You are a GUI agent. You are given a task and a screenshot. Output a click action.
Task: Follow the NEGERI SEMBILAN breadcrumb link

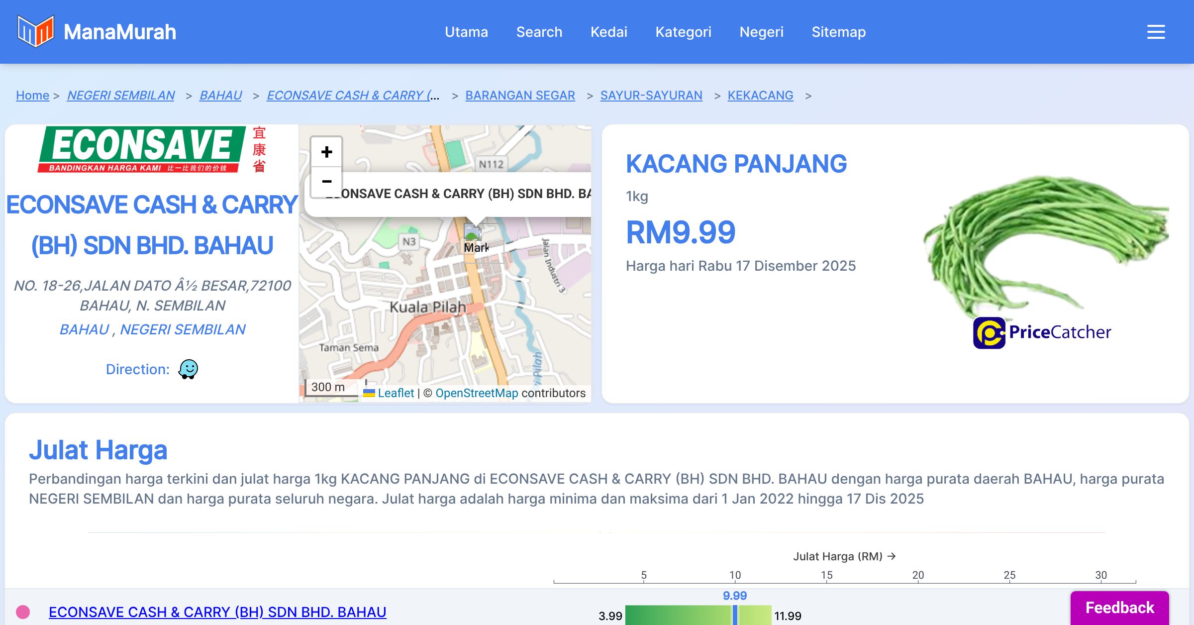point(121,95)
